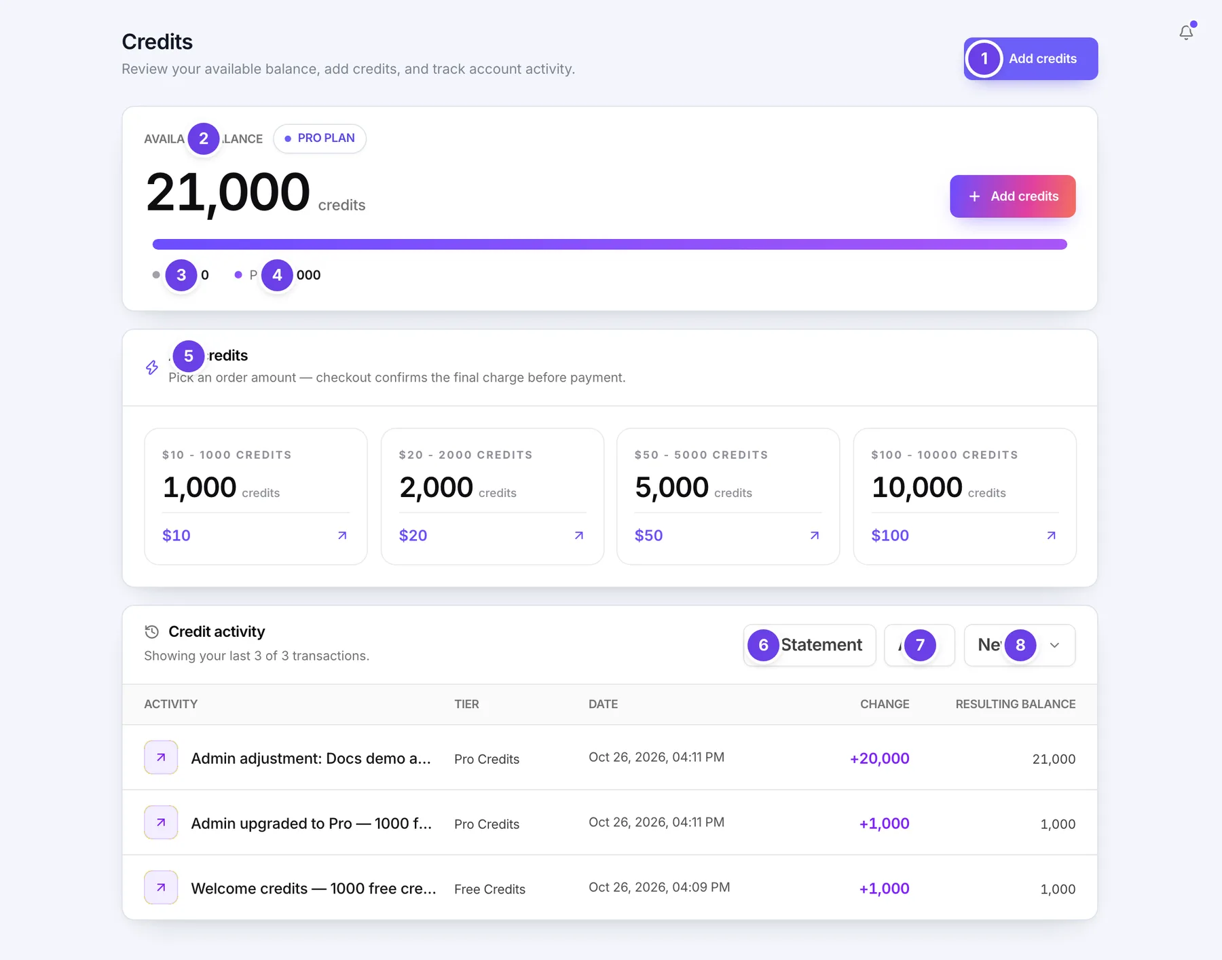Click the +20,000 change value
Screen dimensions: 1222x960
879,758
